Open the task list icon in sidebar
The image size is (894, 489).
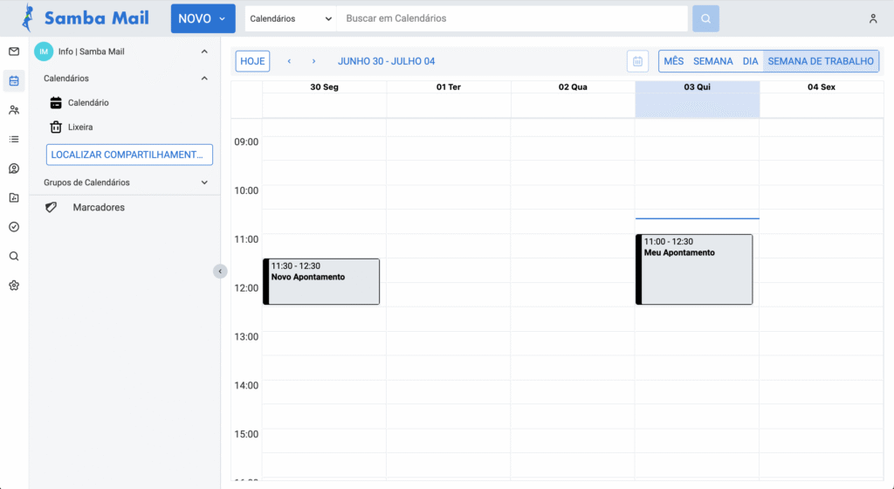pyautogui.click(x=14, y=139)
